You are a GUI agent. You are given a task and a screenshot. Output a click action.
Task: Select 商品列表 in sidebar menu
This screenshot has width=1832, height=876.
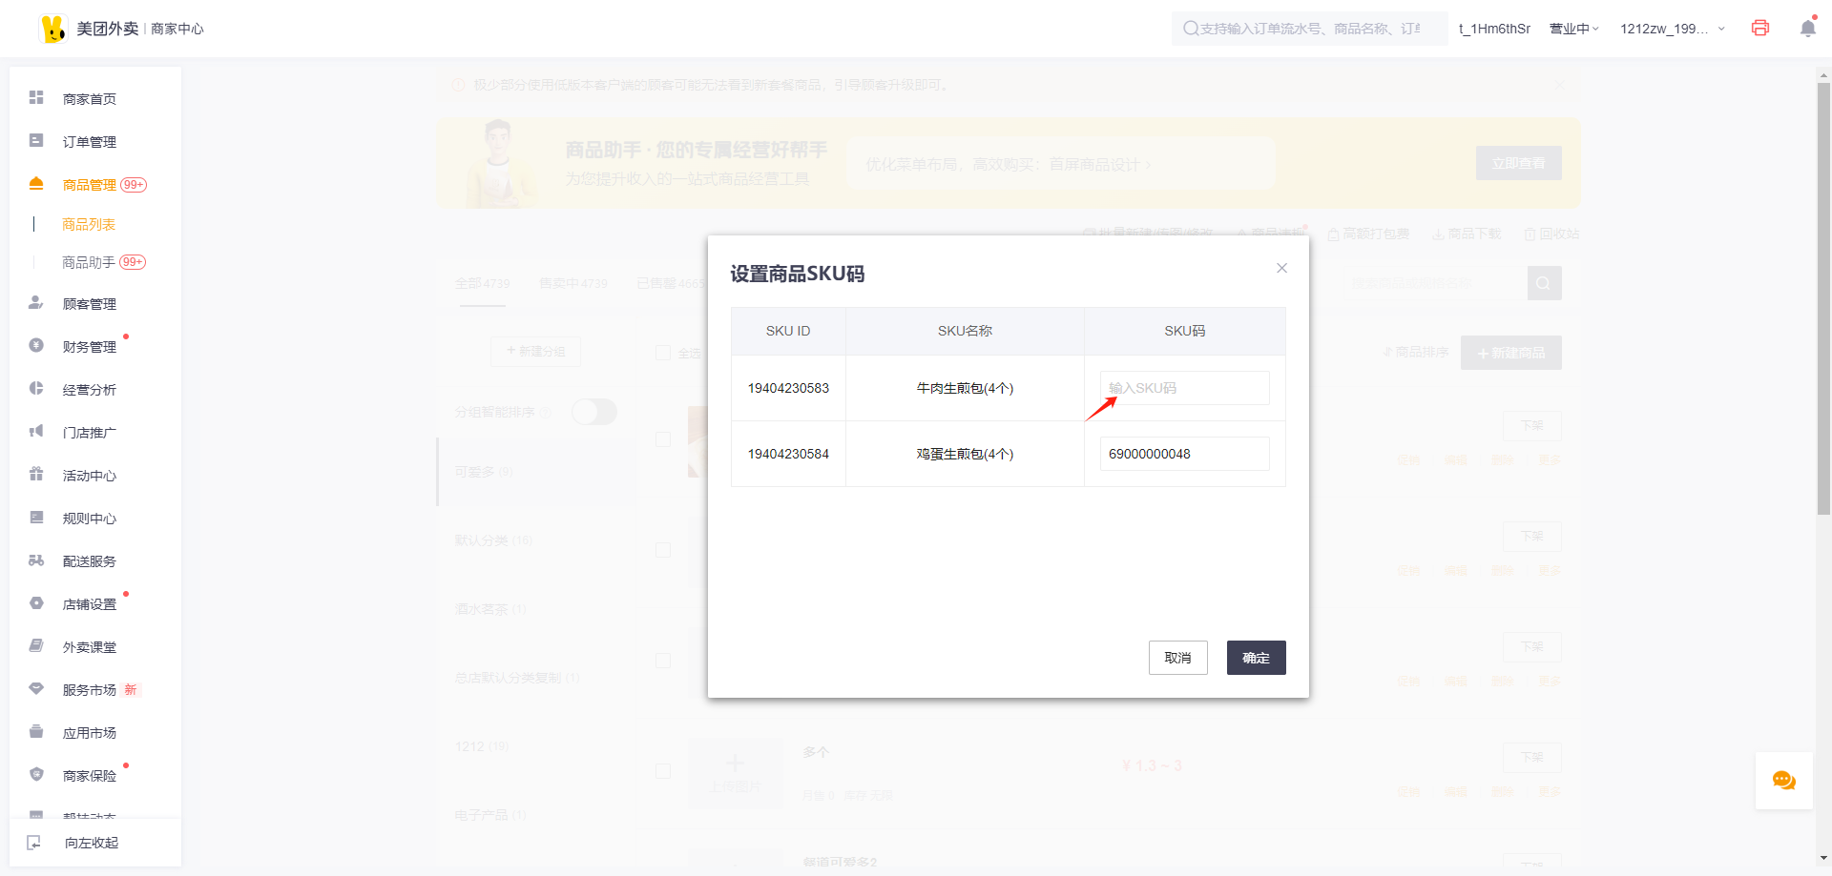89,224
